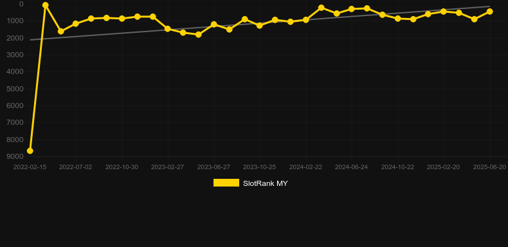Select the lowest data point near 8700

tap(30, 151)
